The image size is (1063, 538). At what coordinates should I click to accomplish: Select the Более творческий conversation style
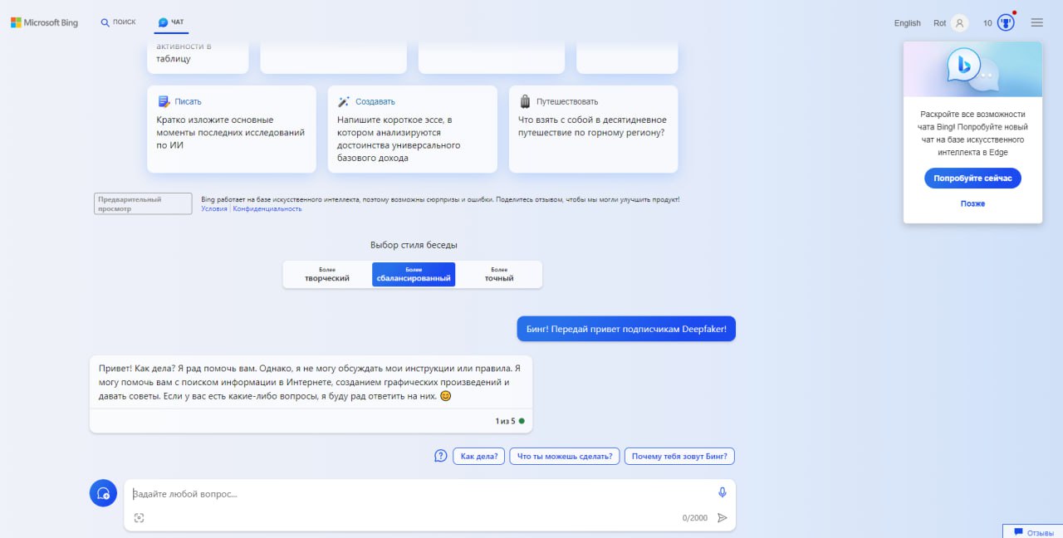327,274
